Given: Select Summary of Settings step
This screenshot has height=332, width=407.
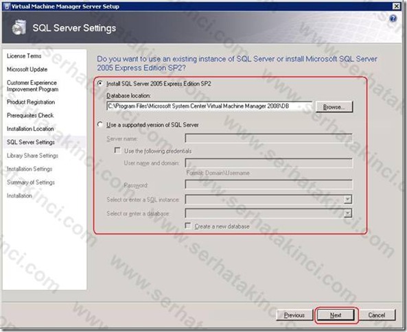Looking at the screenshot, I should pyautogui.click(x=31, y=182).
